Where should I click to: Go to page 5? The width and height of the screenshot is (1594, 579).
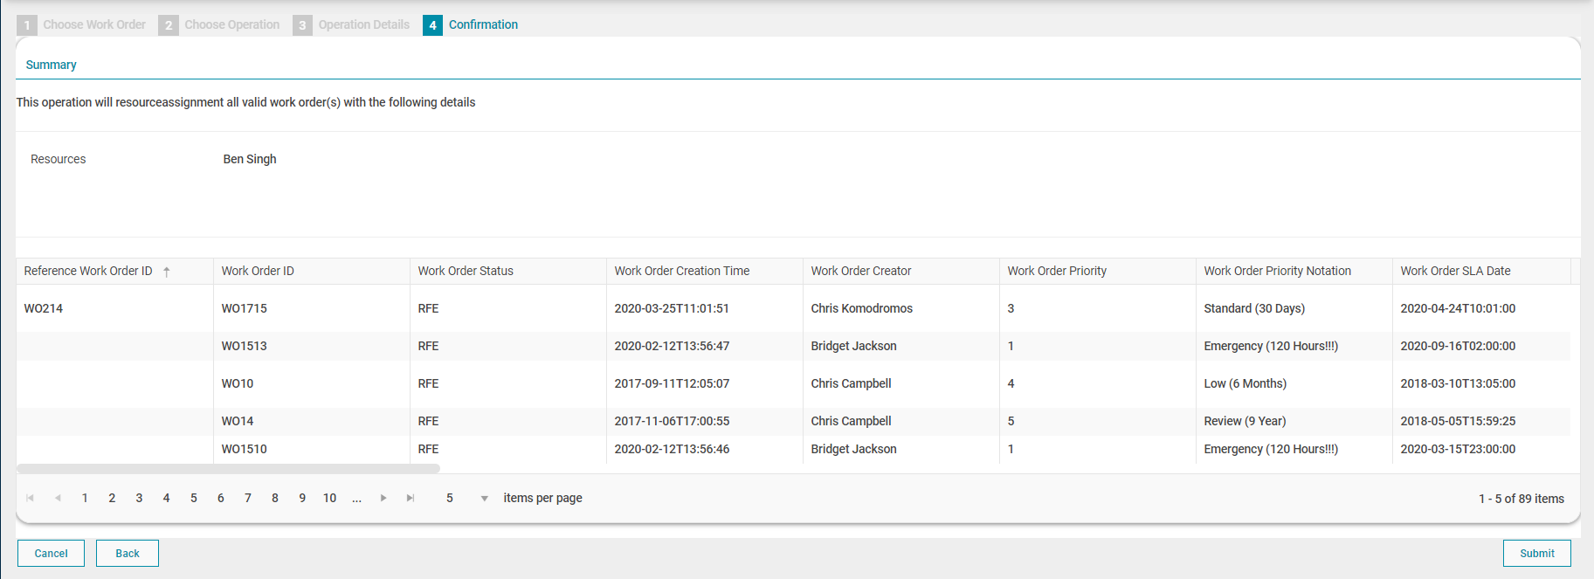point(194,498)
